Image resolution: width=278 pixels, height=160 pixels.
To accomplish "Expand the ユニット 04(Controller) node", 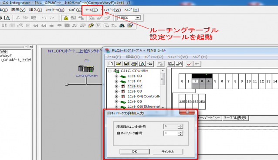I will pos(116,97).
